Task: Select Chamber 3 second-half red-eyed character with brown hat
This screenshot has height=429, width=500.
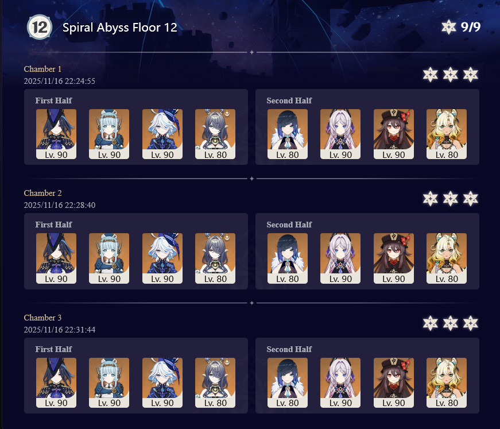Action: click(393, 382)
